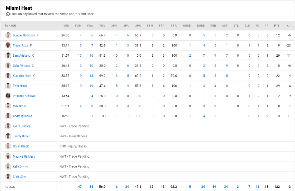Screen dimensions: 295x191
Task: Visit Gabe Vincent's player page
Action: click(21, 66)
